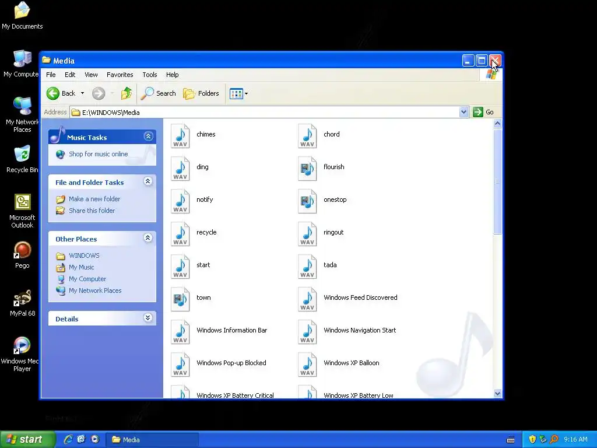Select Windows Information Bar file icon
597x448 pixels.
(180, 332)
